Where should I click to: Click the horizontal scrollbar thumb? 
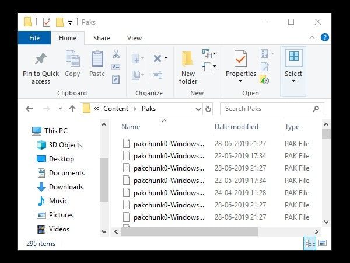(x=190, y=231)
